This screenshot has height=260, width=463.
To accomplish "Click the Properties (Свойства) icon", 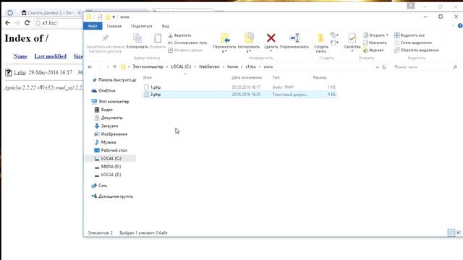I will tap(352, 38).
